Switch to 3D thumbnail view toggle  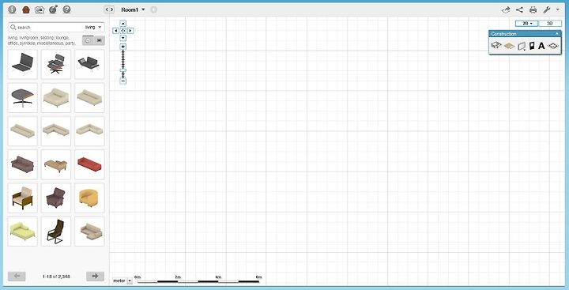point(88,40)
